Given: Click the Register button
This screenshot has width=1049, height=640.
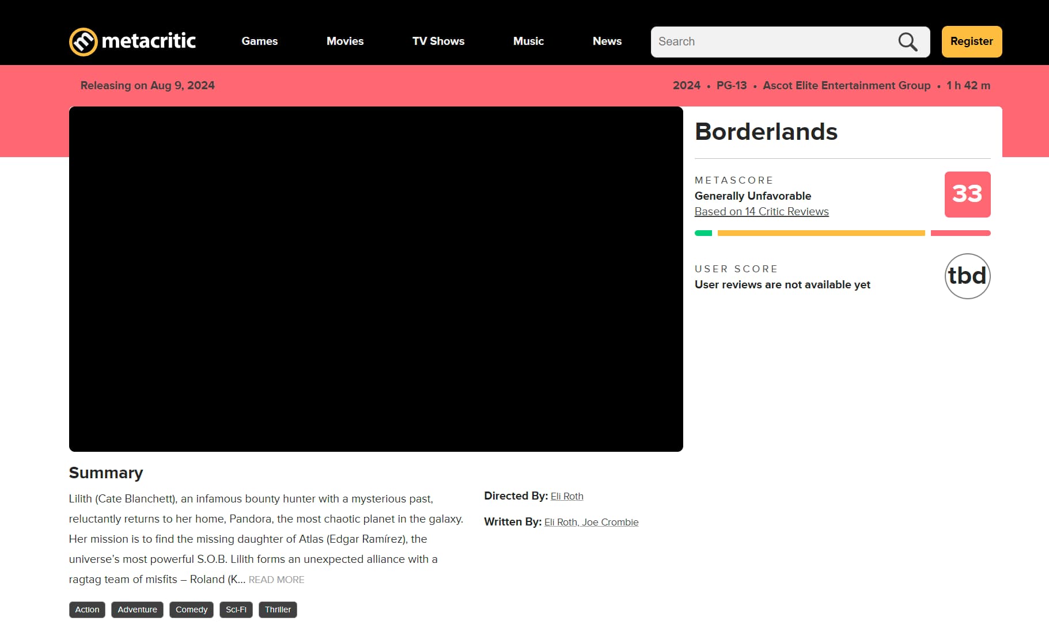Looking at the screenshot, I should [972, 41].
